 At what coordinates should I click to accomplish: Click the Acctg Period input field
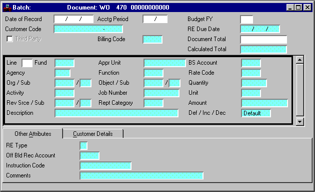point(155,19)
